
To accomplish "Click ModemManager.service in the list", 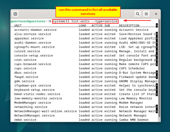I will click(x=33, y=103).
